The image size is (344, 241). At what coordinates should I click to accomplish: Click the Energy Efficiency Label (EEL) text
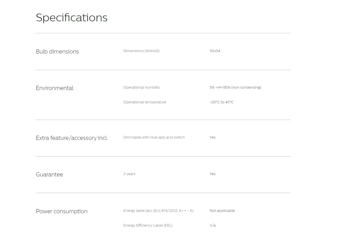(x=148, y=225)
